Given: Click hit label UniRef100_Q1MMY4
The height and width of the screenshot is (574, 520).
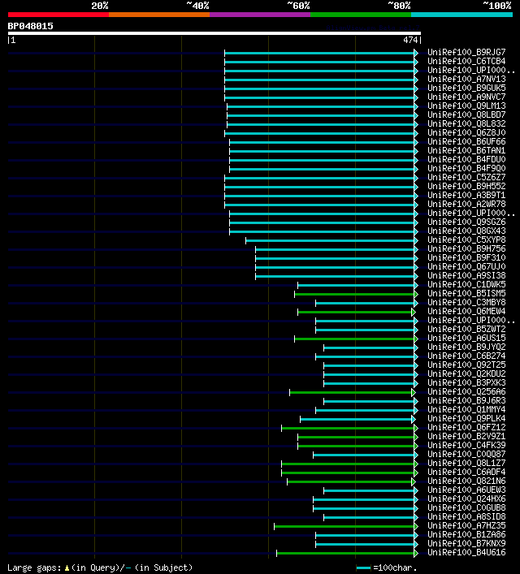Looking at the screenshot, I should tap(466, 410).
